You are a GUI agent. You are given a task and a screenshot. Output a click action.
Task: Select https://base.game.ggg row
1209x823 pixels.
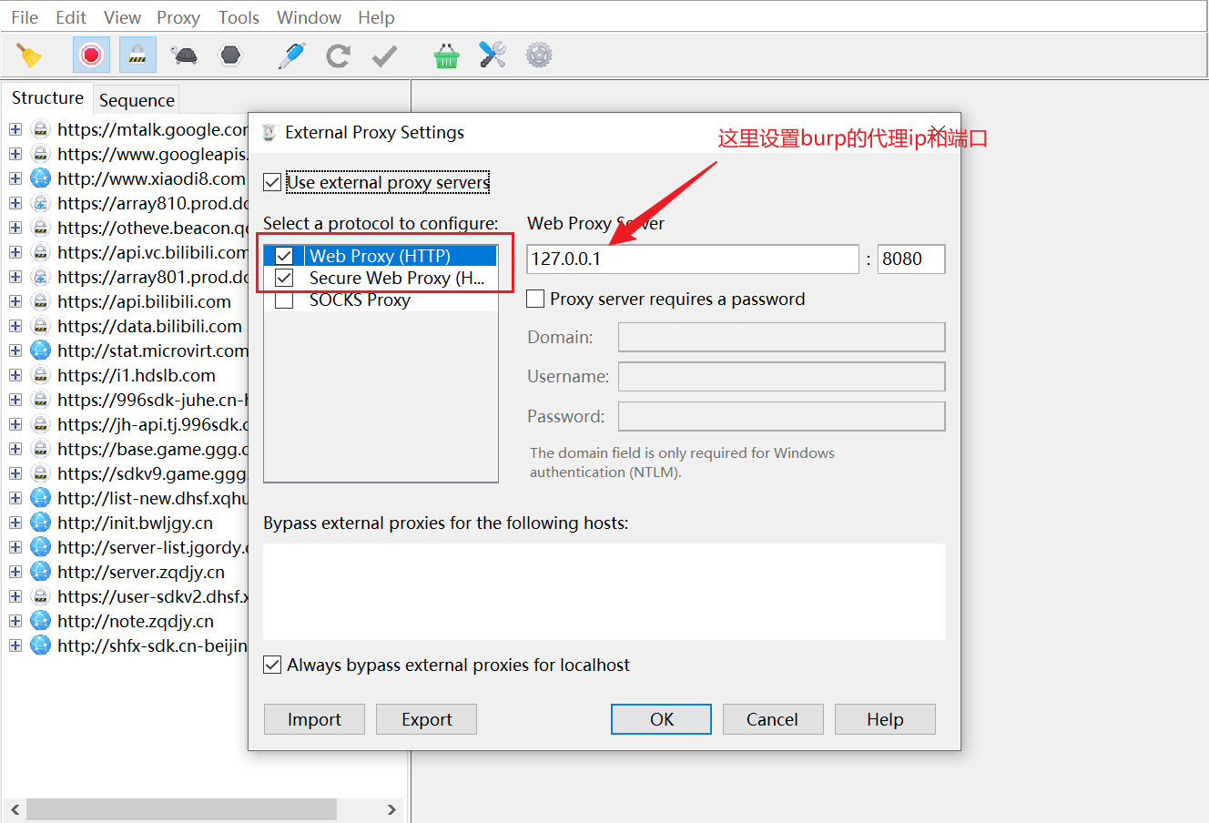point(153,449)
